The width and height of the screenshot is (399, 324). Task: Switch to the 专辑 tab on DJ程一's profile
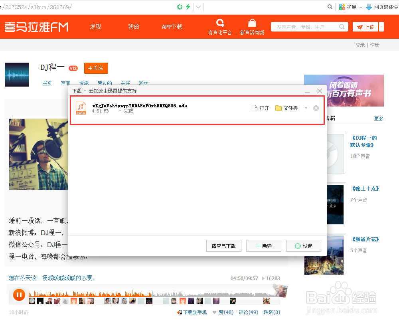click(84, 83)
